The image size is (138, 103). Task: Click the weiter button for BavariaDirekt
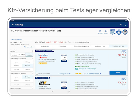118,73
